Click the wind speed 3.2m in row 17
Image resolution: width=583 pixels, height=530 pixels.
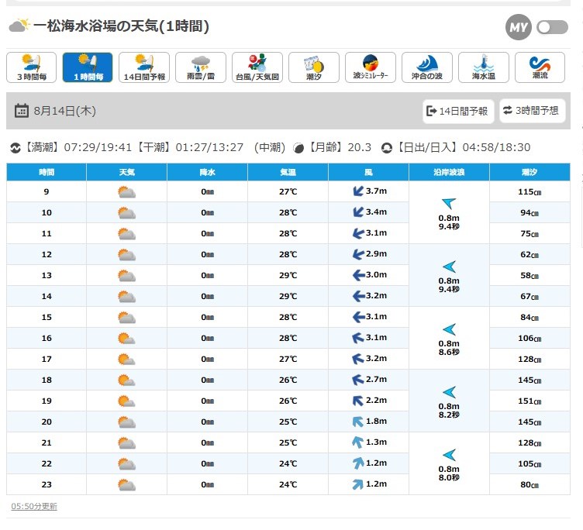376,358
